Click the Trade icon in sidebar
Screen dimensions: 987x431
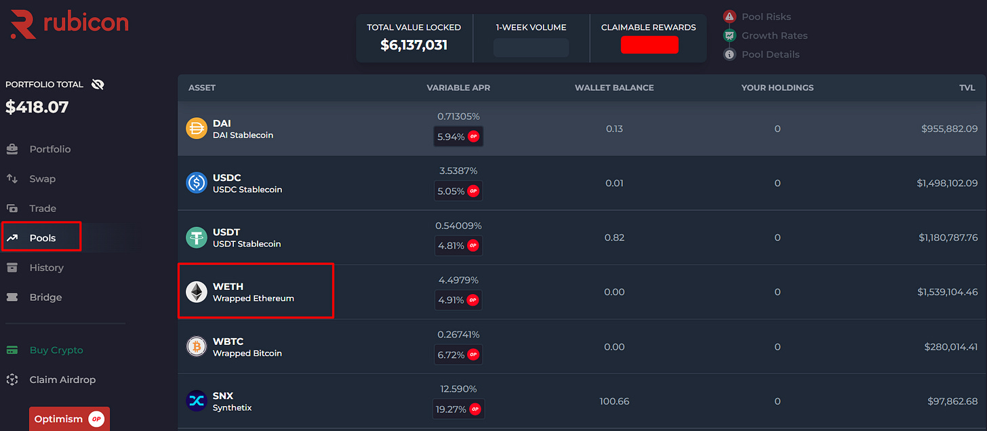tap(12, 209)
